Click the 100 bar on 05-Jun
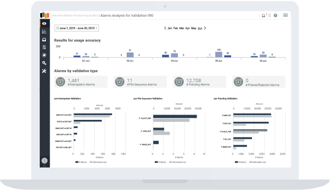This screenshot has width=330, height=191. pyautogui.click(x=219, y=54)
